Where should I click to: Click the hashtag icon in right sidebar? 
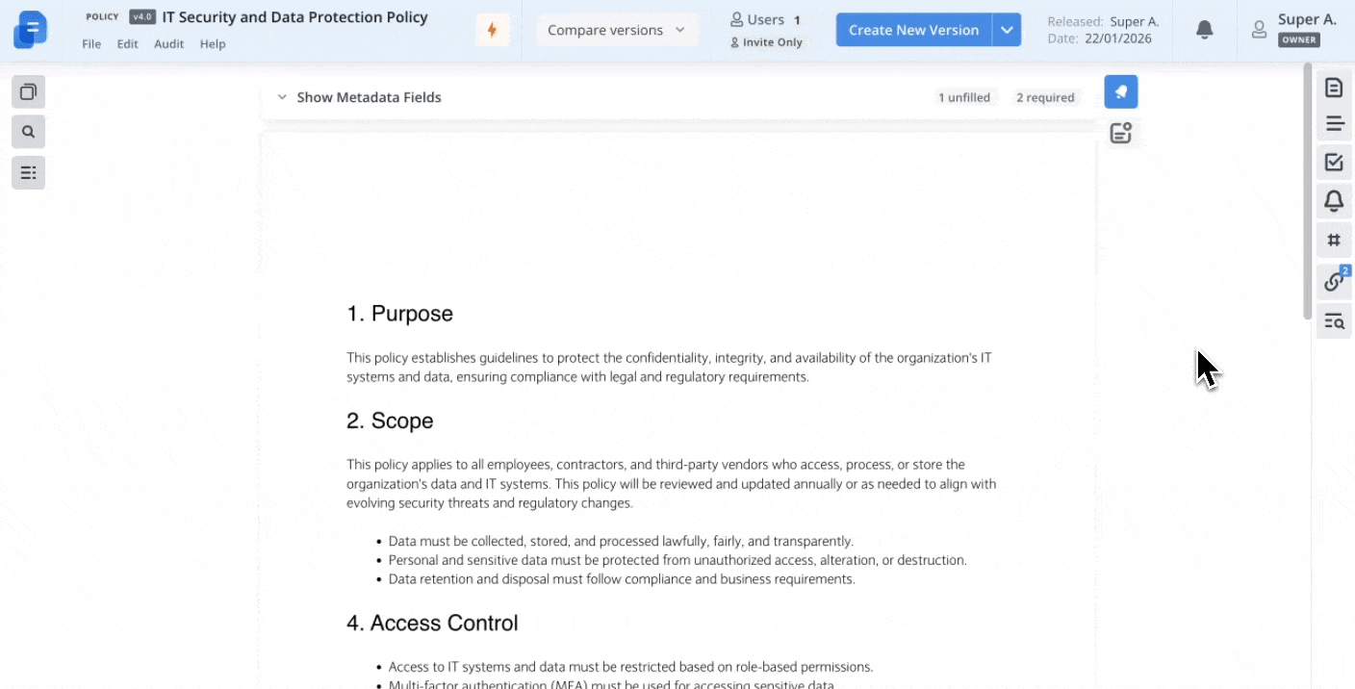pos(1334,241)
